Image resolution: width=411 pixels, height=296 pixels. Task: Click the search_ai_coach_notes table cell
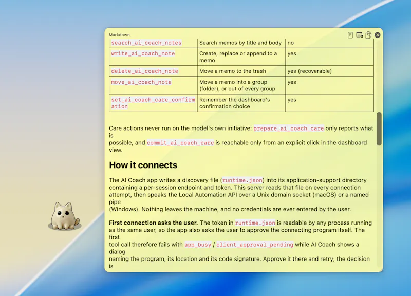point(153,43)
